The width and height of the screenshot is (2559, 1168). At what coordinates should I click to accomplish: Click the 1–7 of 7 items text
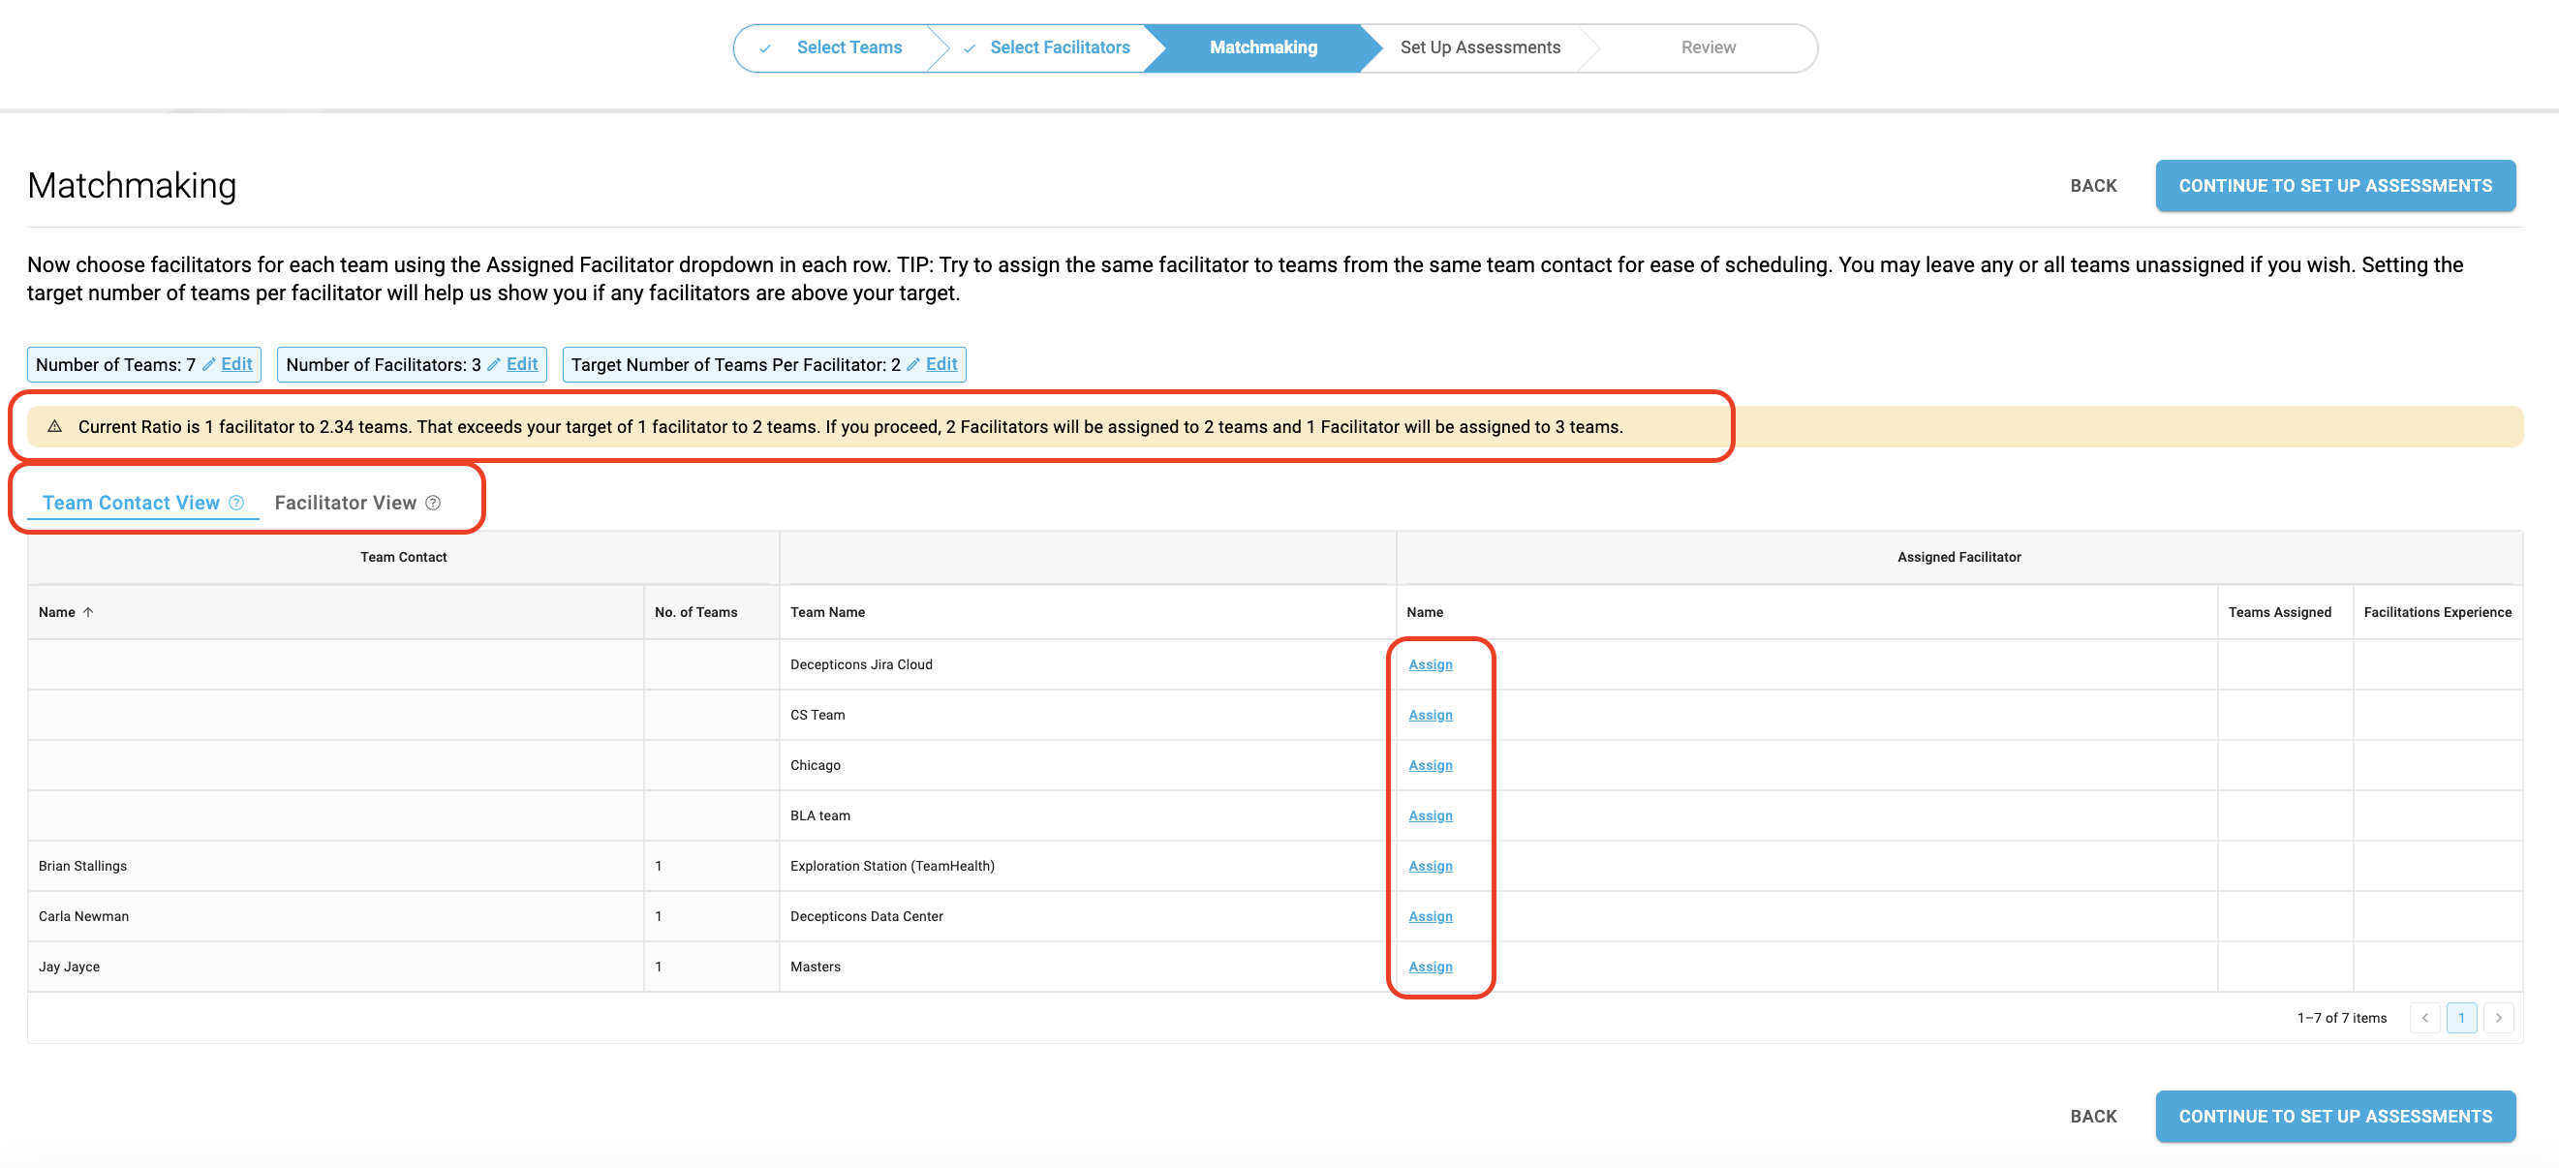coord(2341,1018)
